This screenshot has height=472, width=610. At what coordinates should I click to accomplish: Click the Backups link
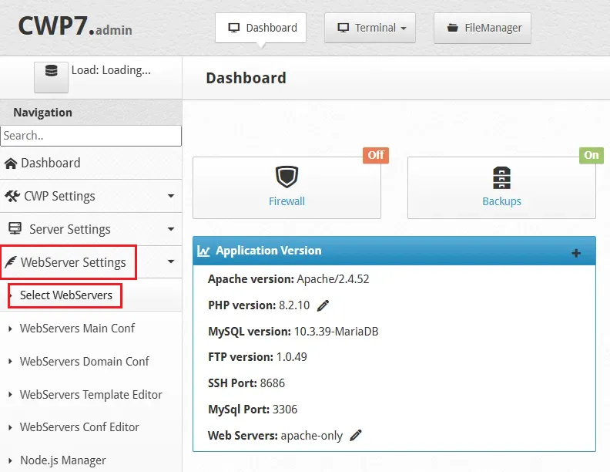(x=501, y=201)
